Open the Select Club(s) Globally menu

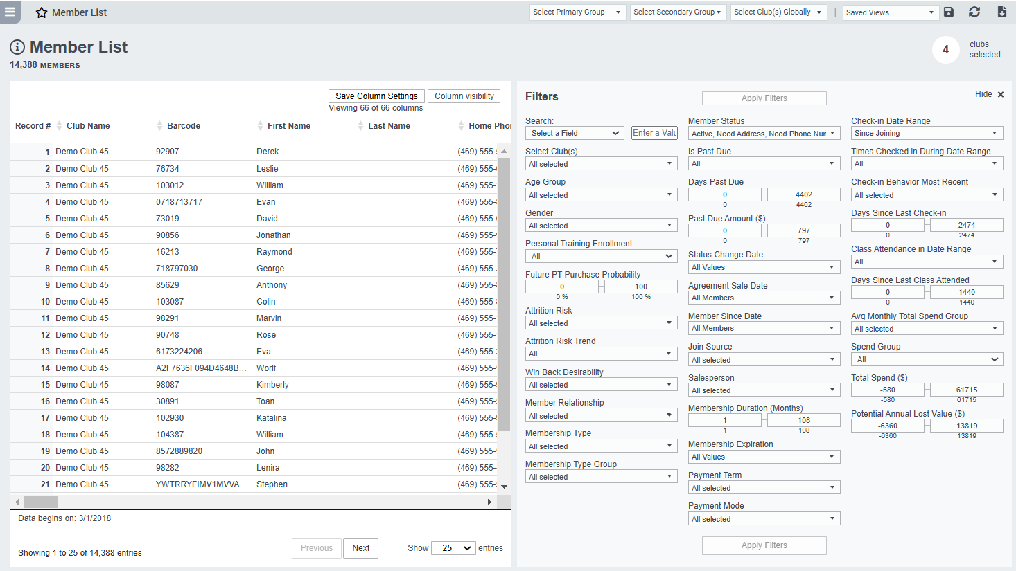(778, 12)
